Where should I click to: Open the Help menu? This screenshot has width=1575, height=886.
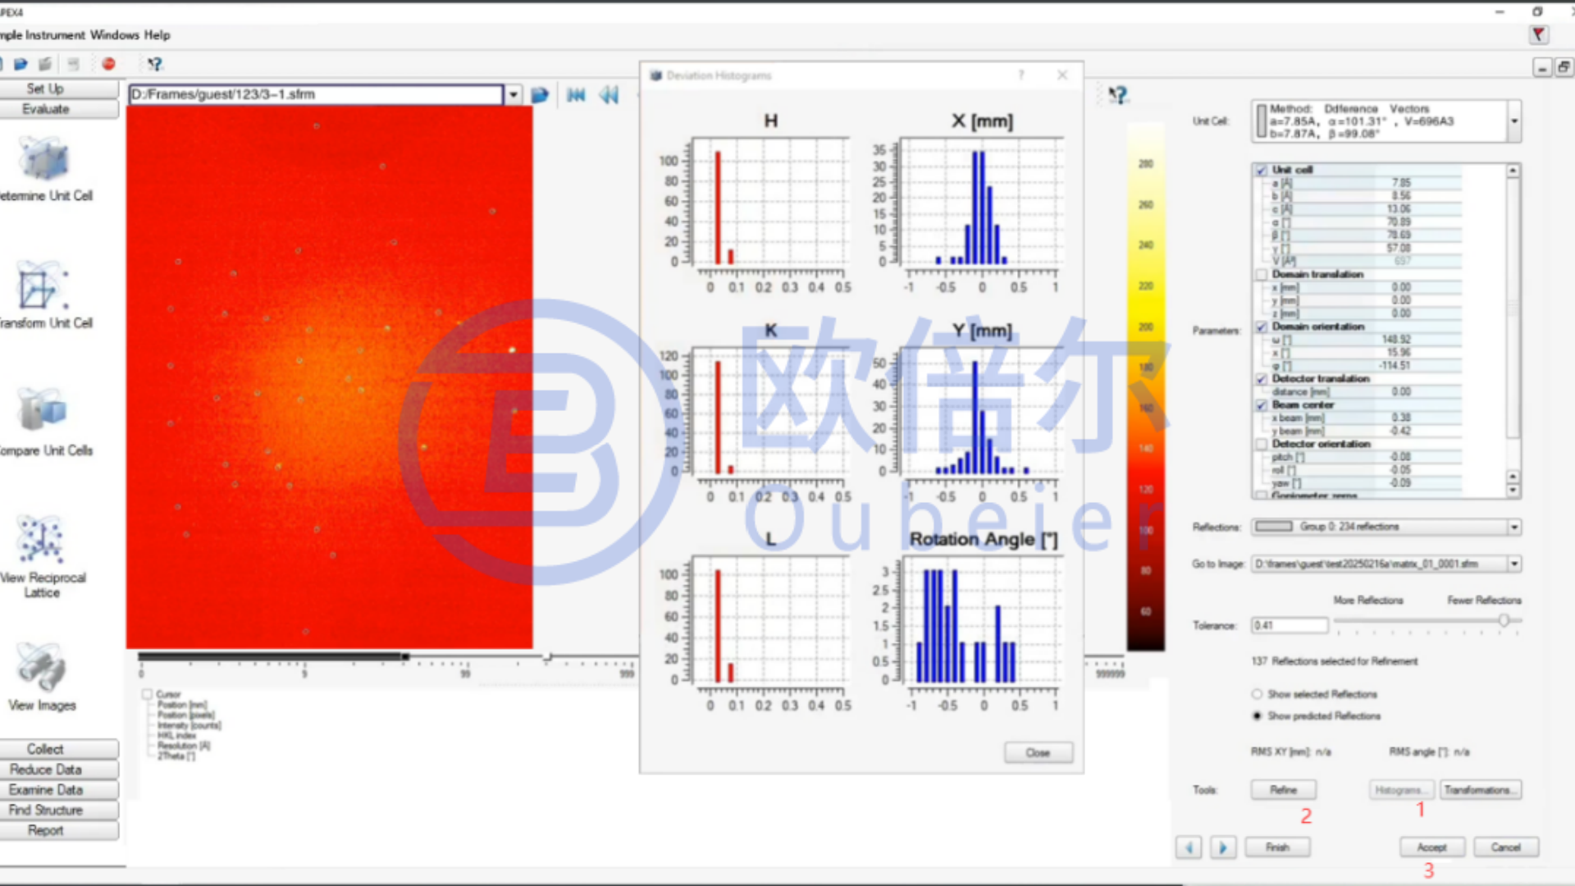(x=157, y=35)
